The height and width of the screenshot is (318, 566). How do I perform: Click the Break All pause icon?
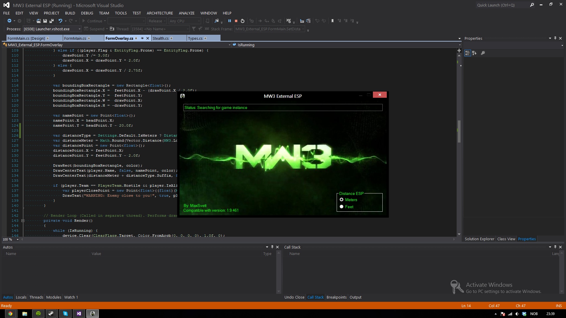[x=230, y=21]
